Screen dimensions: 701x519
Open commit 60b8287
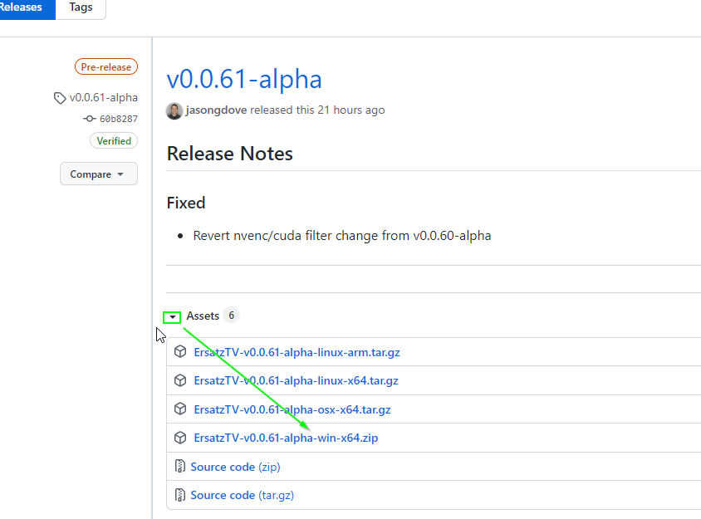point(119,119)
